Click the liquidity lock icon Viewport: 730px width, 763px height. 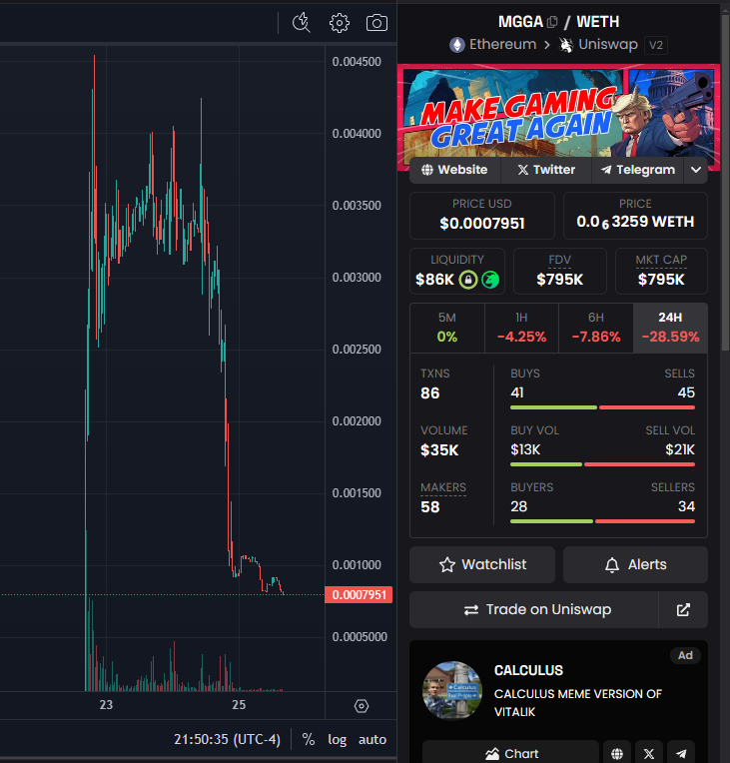pyautogui.click(x=468, y=280)
